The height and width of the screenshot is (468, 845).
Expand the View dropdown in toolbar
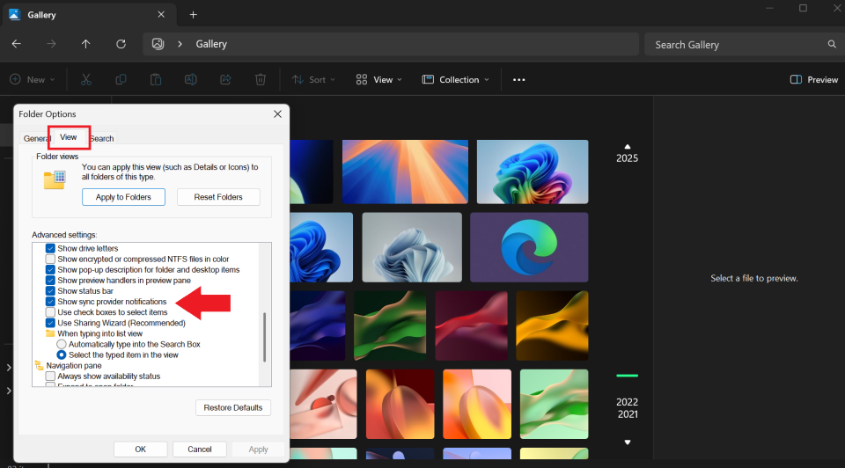coord(378,79)
